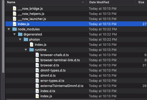Collapse the photon folder
This screenshot has height=100, width=147.
click(20, 40)
